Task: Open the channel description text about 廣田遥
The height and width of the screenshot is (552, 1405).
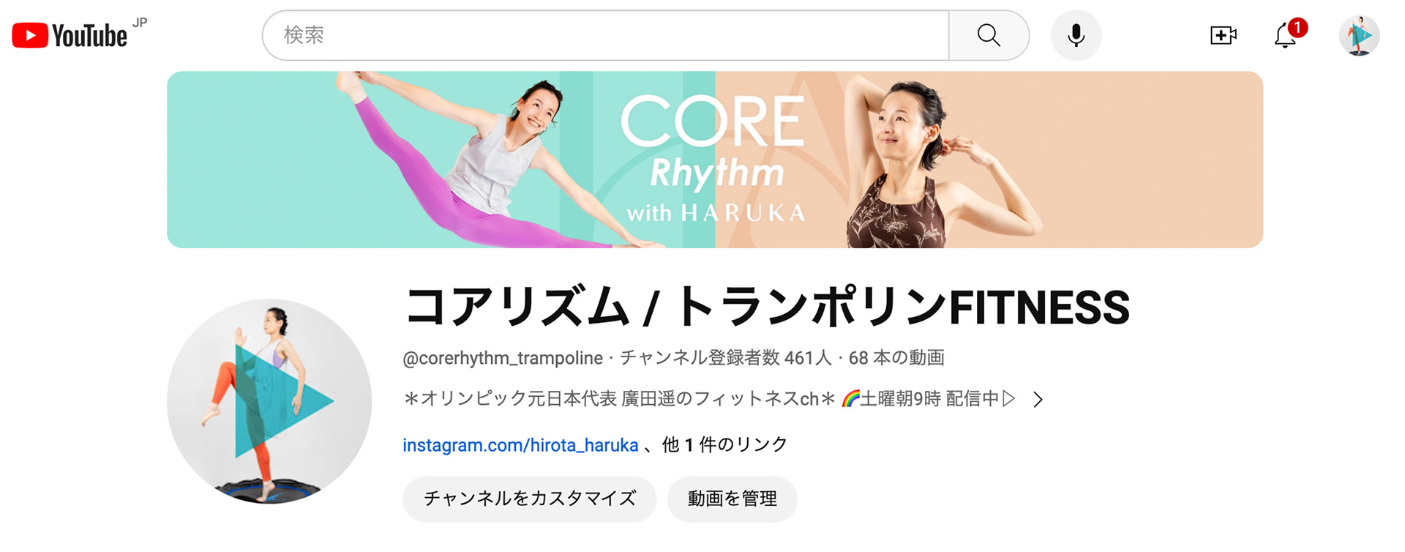Action: (709, 399)
